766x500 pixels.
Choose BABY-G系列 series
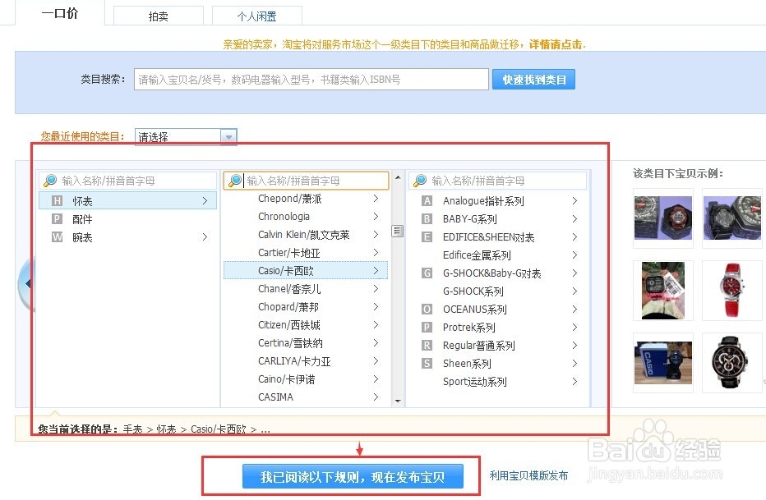tap(498, 219)
